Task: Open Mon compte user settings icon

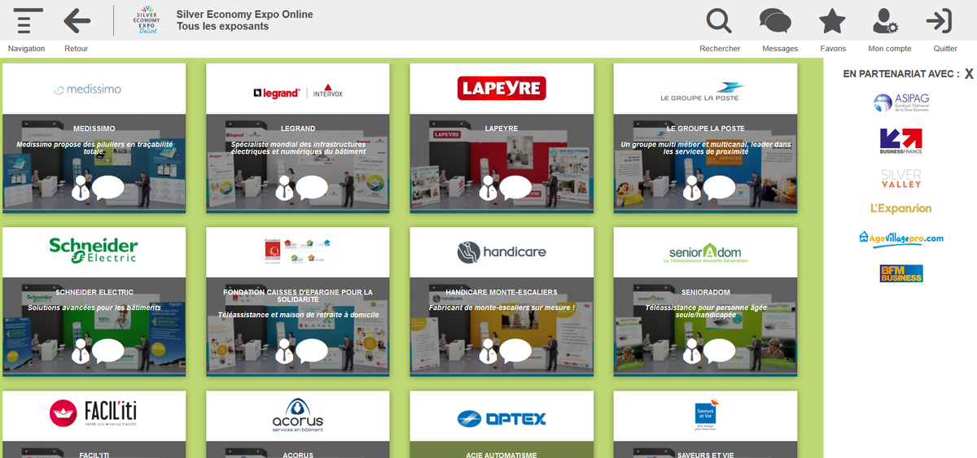Action: [x=885, y=20]
